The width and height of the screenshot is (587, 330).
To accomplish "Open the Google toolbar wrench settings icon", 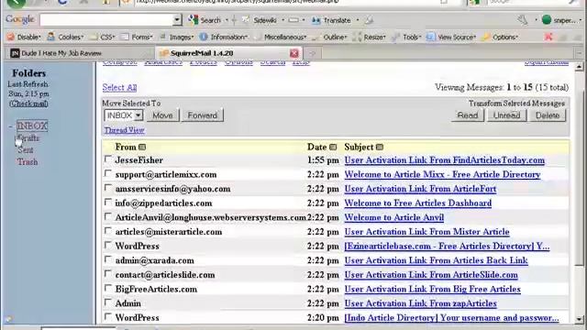I will 523,20.
